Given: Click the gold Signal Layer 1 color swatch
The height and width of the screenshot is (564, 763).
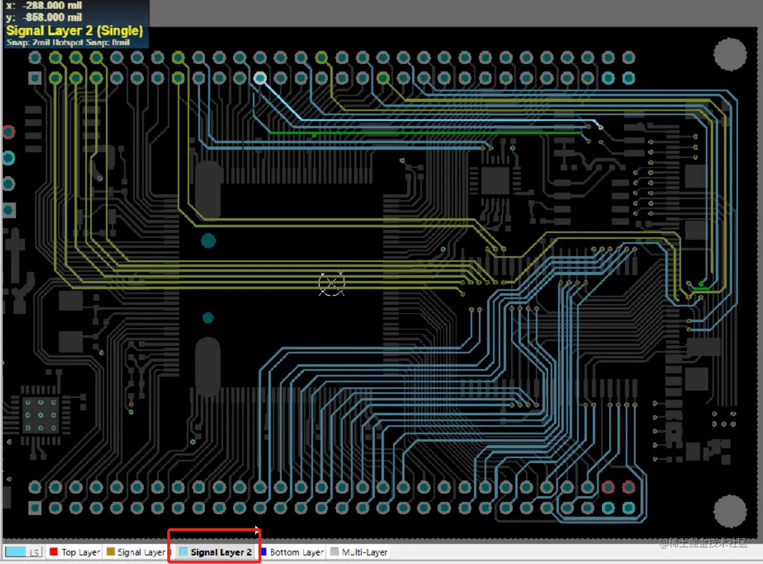Looking at the screenshot, I should [111, 551].
